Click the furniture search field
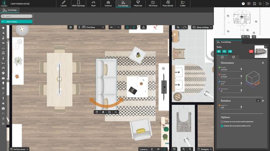 pos(17,16)
